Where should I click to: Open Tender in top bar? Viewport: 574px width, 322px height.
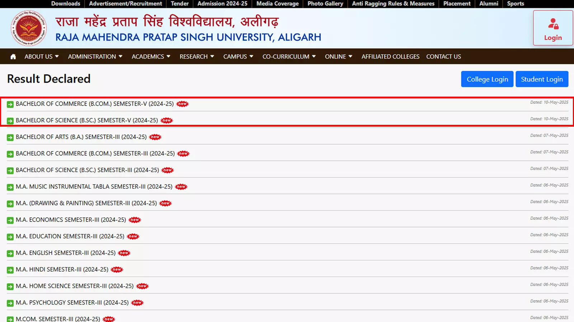(x=180, y=4)
